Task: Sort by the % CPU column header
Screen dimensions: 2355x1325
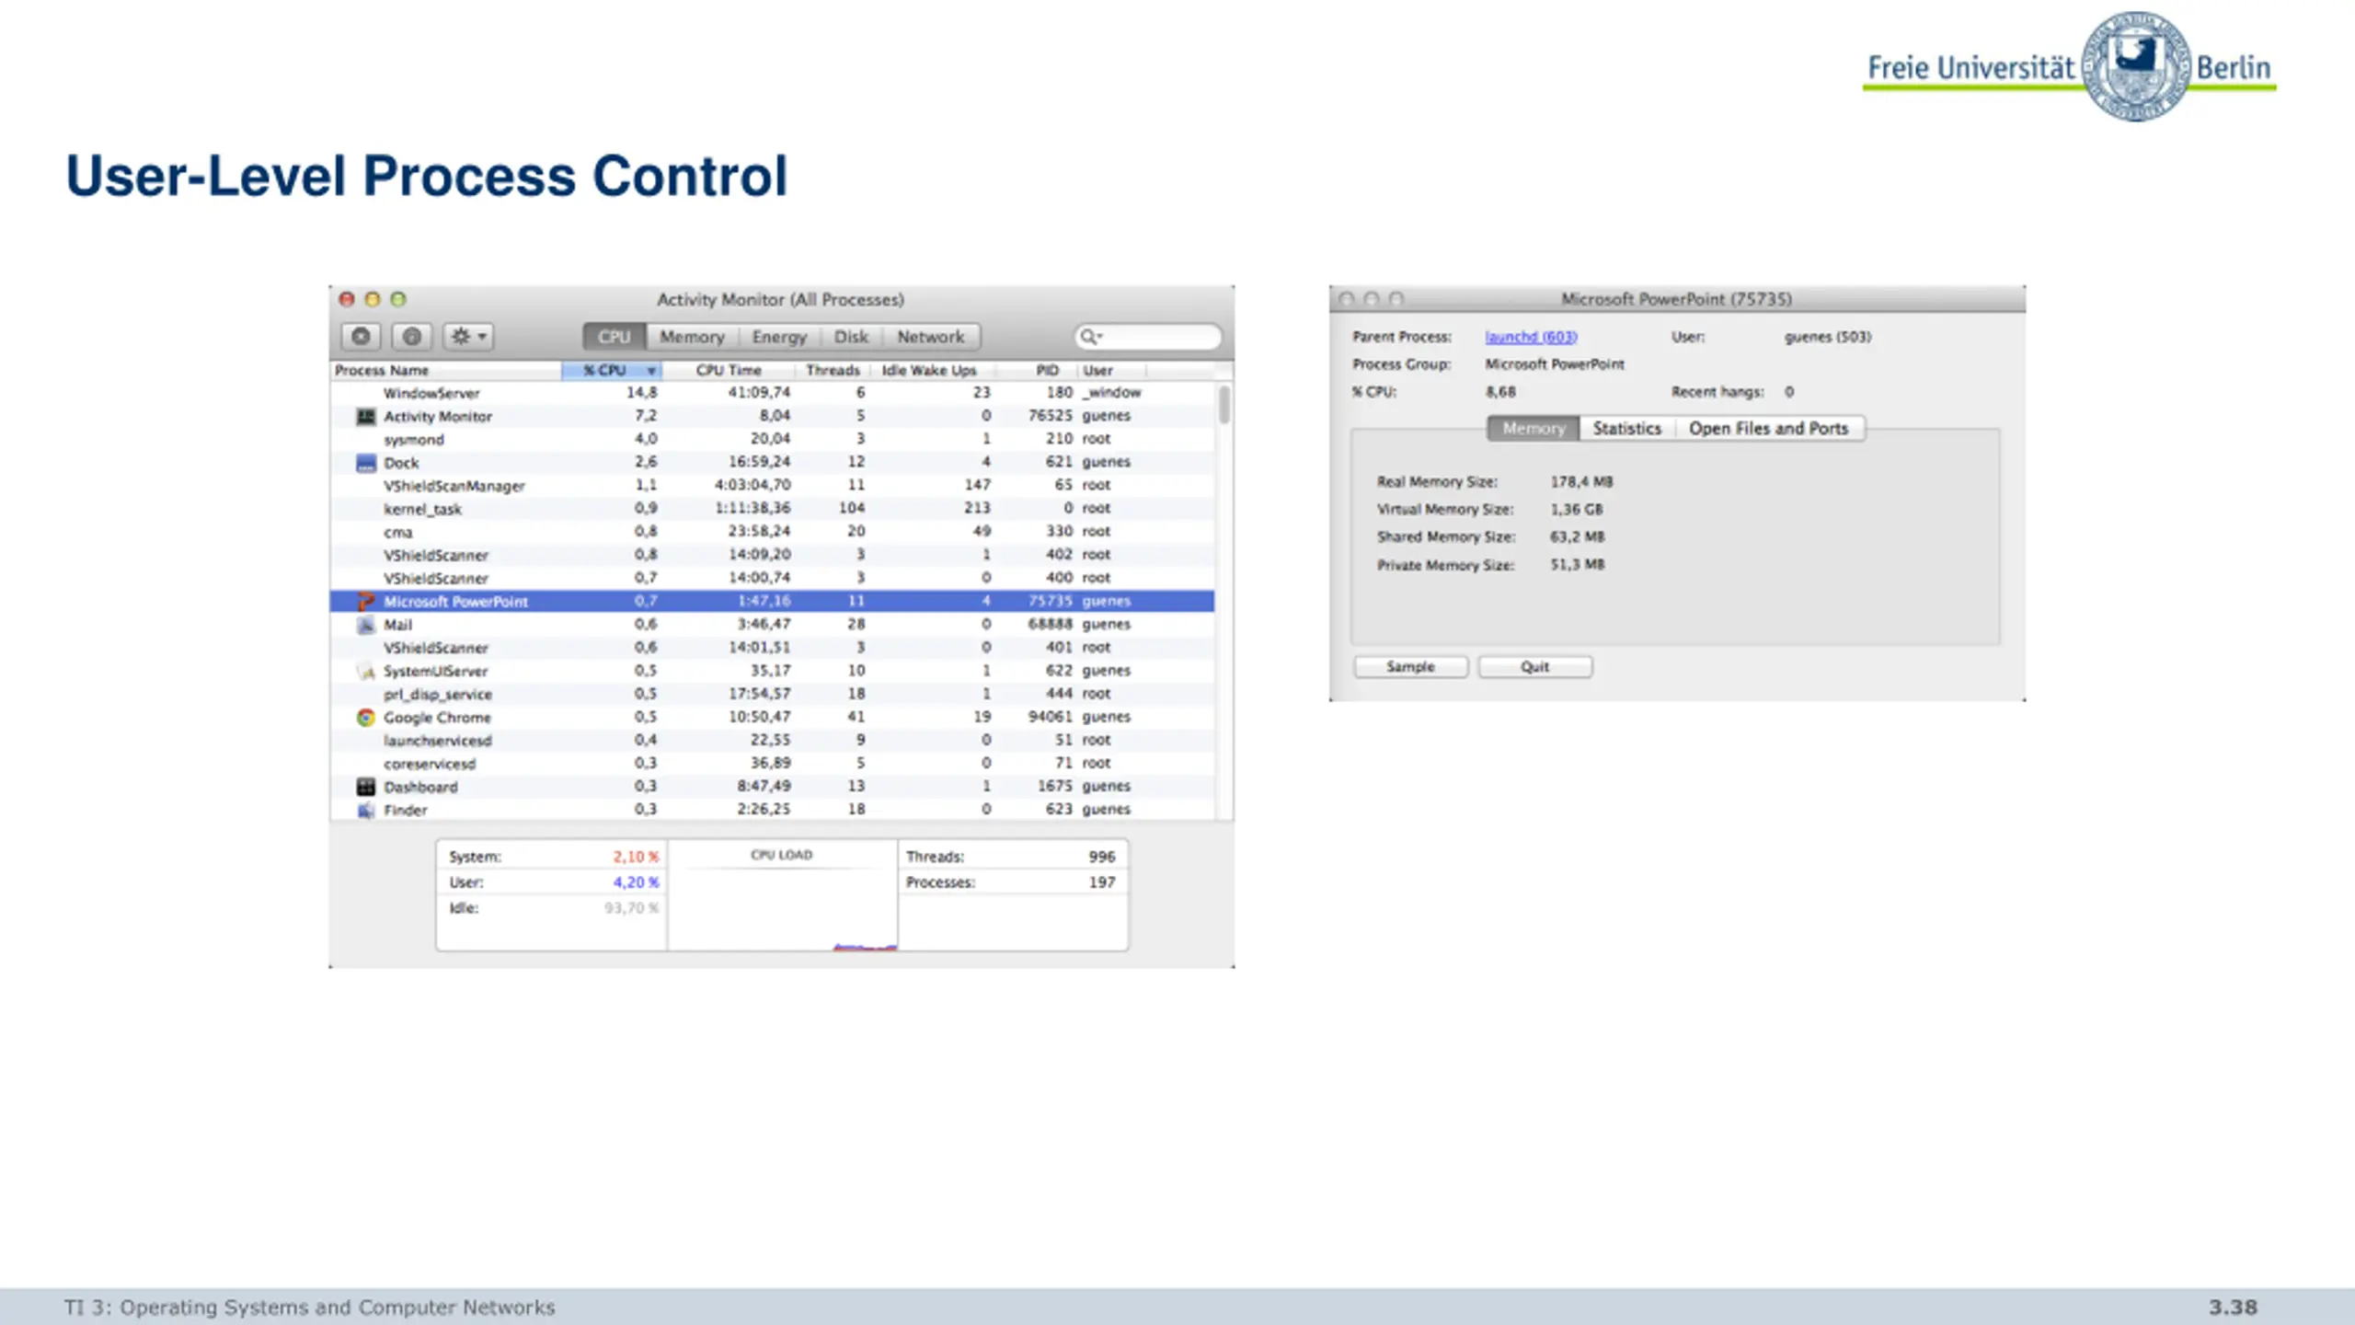Action: 612,370
